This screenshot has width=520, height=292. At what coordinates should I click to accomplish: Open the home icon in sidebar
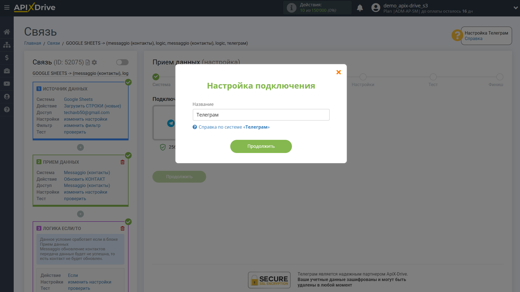(7, 32)
